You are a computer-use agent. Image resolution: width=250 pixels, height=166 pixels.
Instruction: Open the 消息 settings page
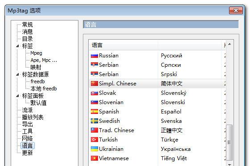click(x=27, y=32)
